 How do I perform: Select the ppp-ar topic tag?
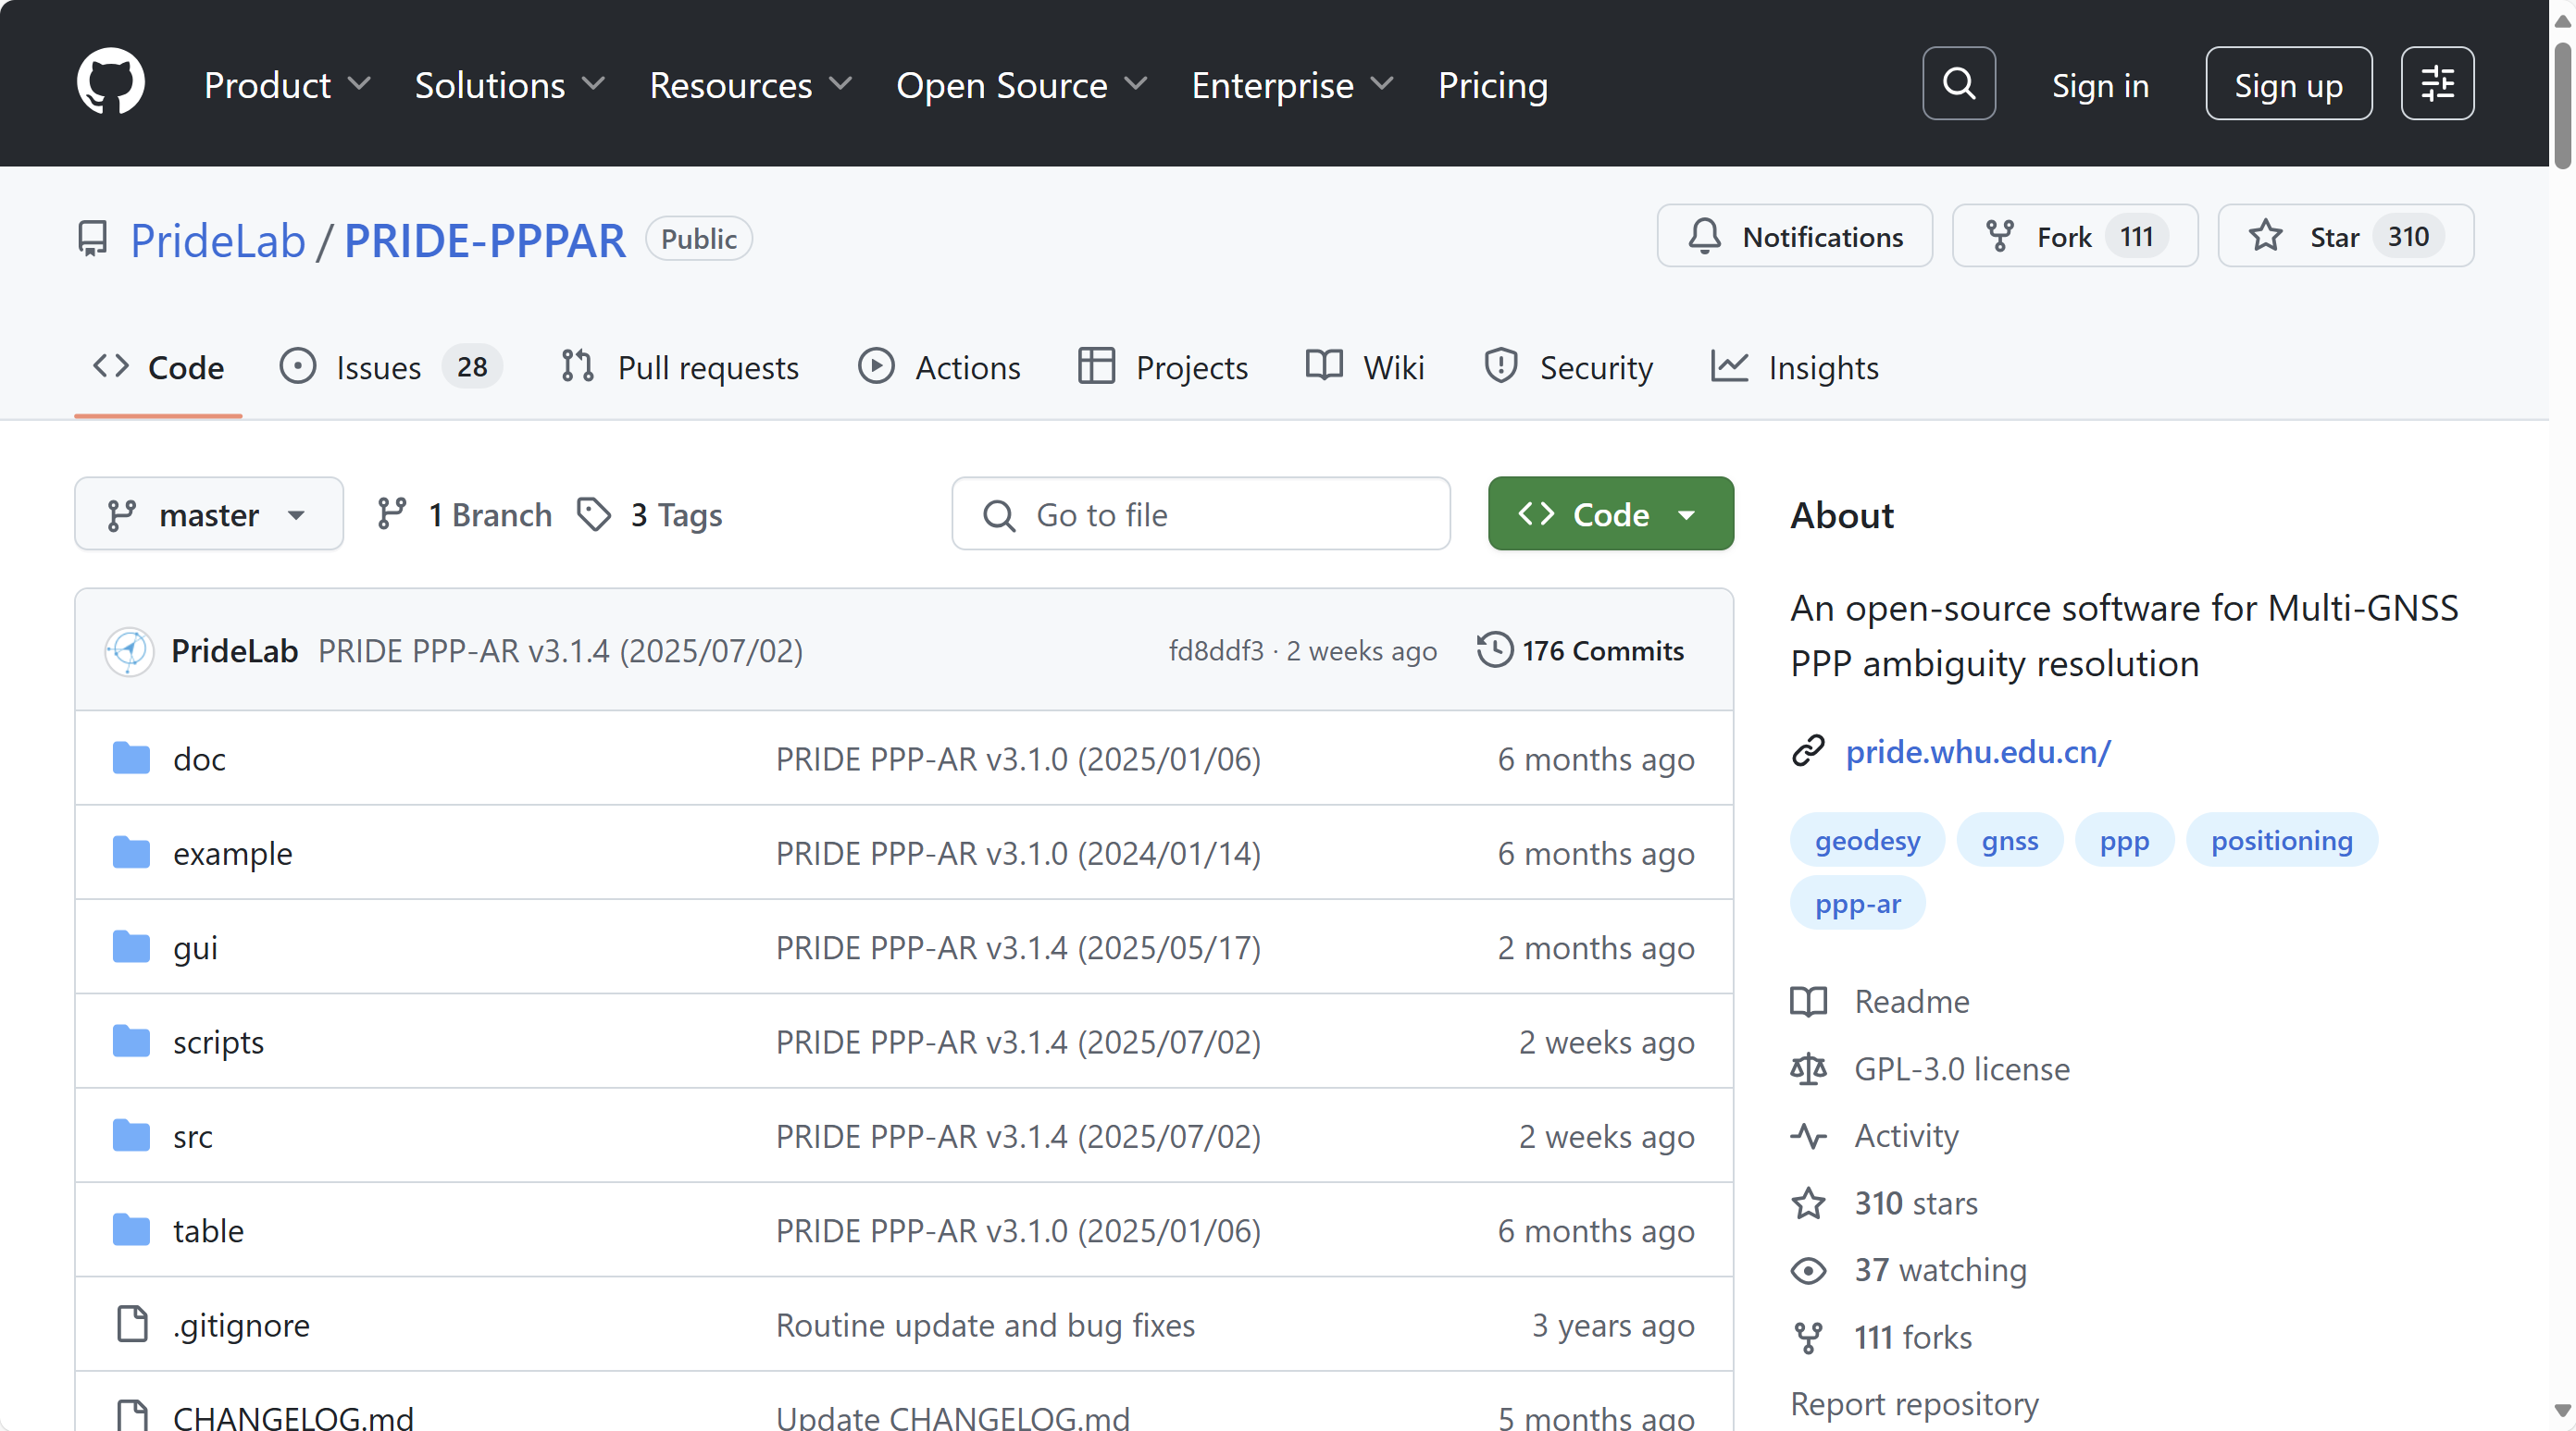pos(1857,903)
